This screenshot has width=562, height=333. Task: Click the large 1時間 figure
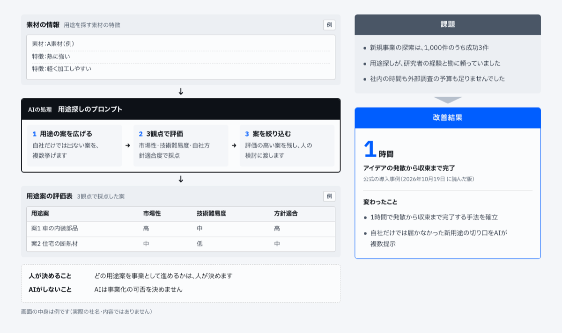click(x=378, y=150)
